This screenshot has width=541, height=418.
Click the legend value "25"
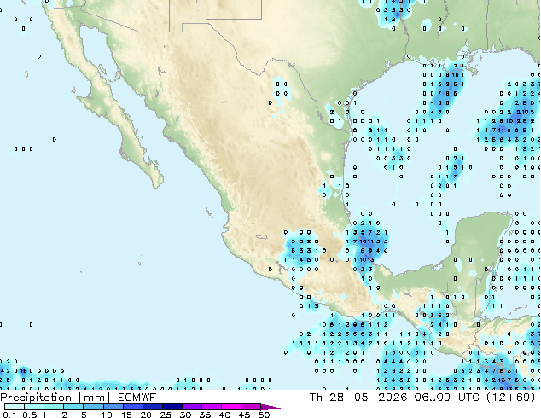166,415
